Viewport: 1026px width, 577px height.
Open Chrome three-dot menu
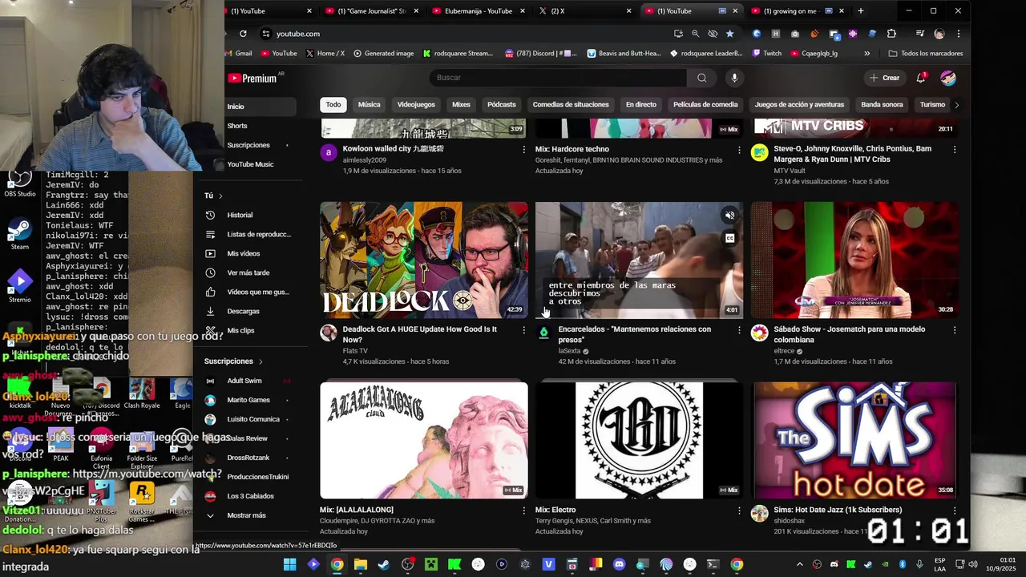959,34
